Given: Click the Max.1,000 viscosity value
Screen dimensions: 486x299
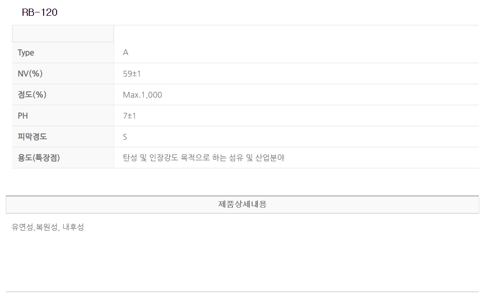Looking at the screenshot, I should 142,95.
